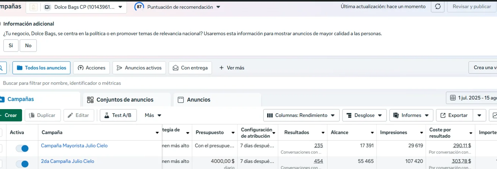Image resolution: width=497 pixels, height=169 pixels.
Task: Click the Exportar button
Action: 454,115
